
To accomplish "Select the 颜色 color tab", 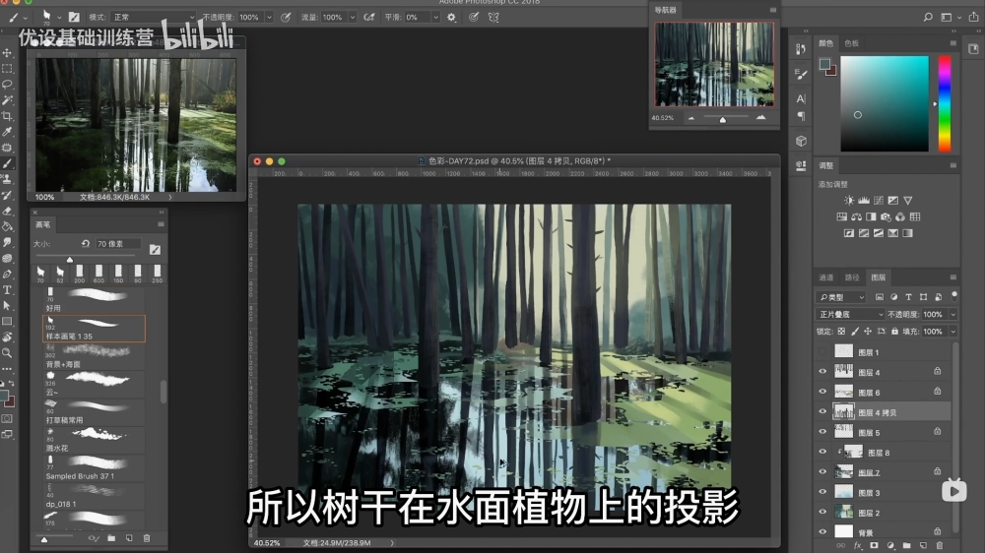I will (826, 43).
